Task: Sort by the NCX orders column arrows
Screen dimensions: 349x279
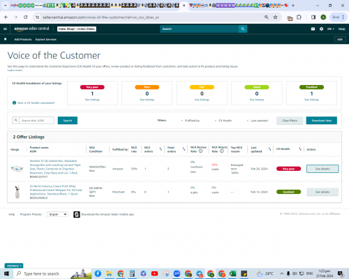Action: (x=161, y=149)
